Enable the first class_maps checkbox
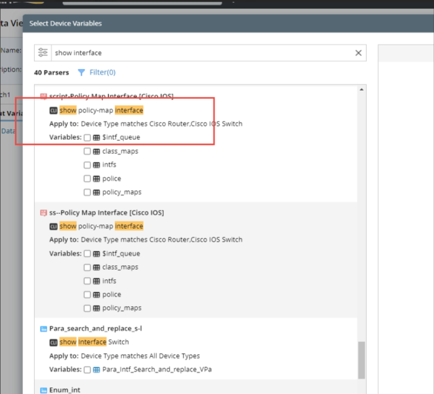The image size is (434, 394). [x=87, y=151]
